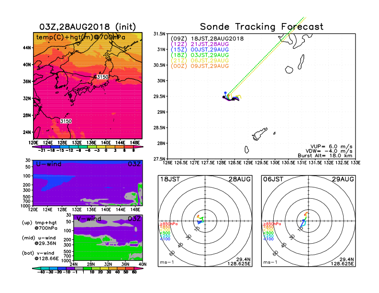Click the 'Sonde Tracking Forecast' heading
Image resolution: width=379 pixels, height=293 pixels.
[x=262, y=27]
